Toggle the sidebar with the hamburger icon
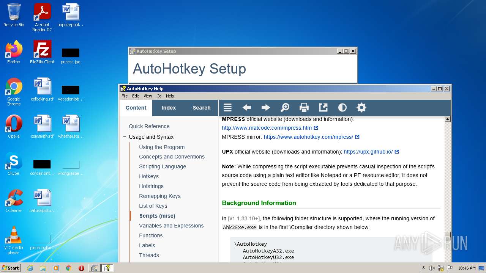Viewport: 486px width, 273px height. [x=227, y=108]
